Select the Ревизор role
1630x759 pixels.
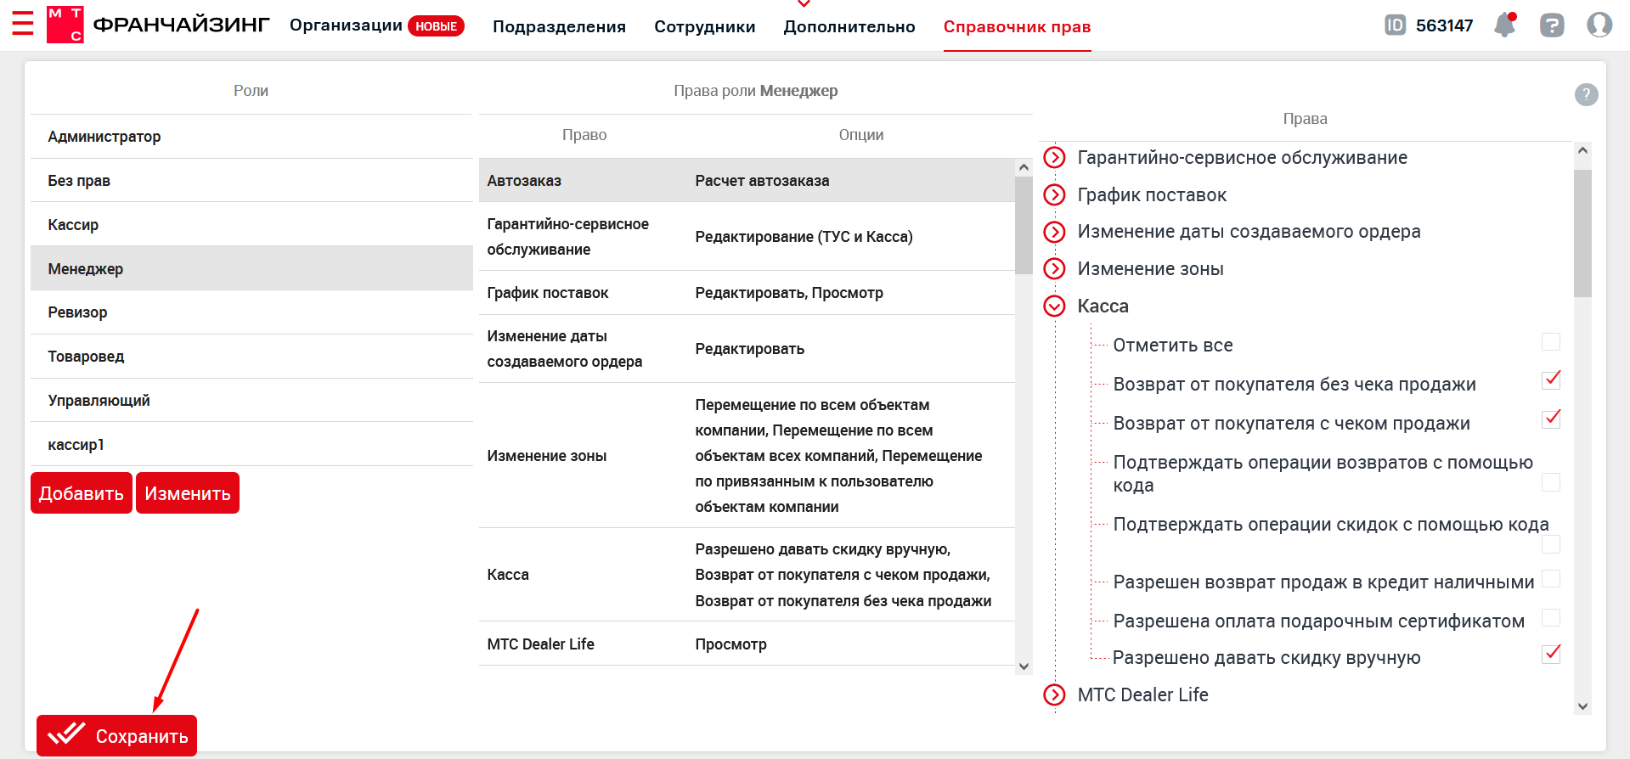[251, 312]
